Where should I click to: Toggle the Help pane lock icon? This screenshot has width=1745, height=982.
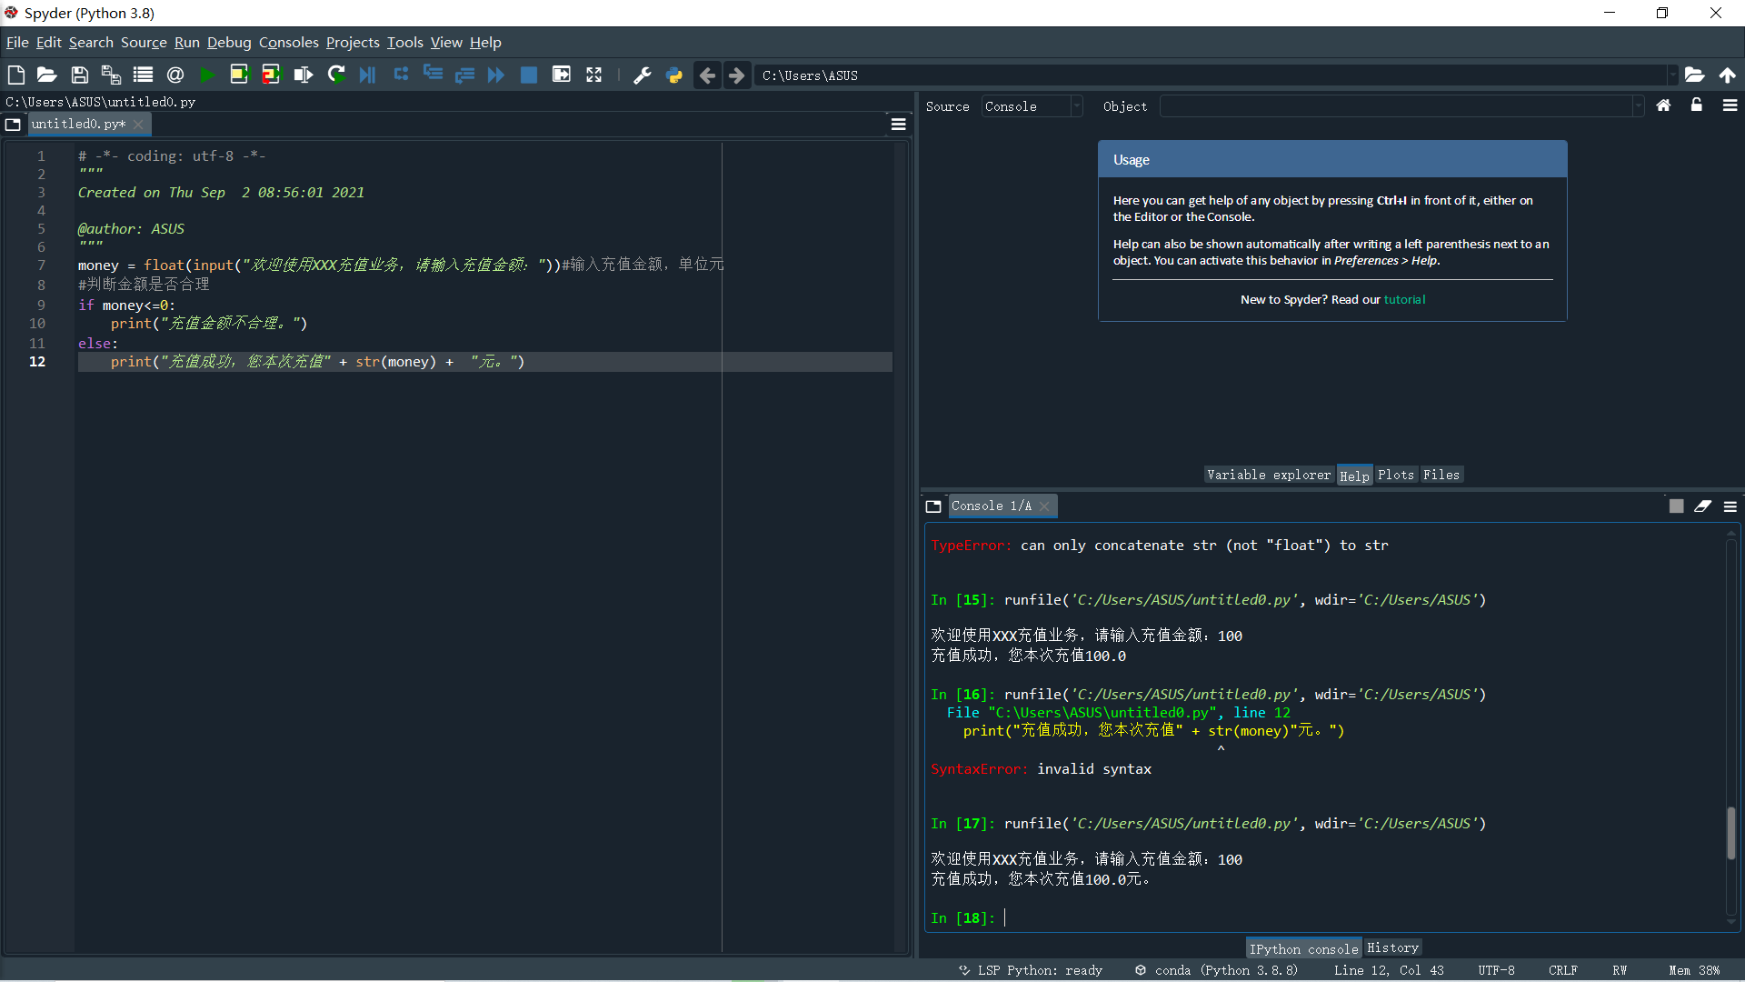click(1696, 105)
